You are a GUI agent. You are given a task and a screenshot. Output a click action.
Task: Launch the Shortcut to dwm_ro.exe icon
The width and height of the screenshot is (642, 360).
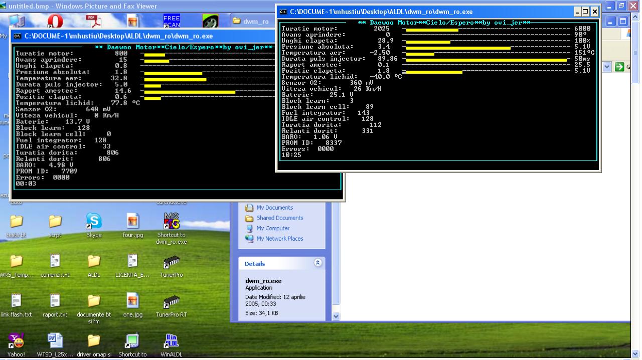point(171,222)
